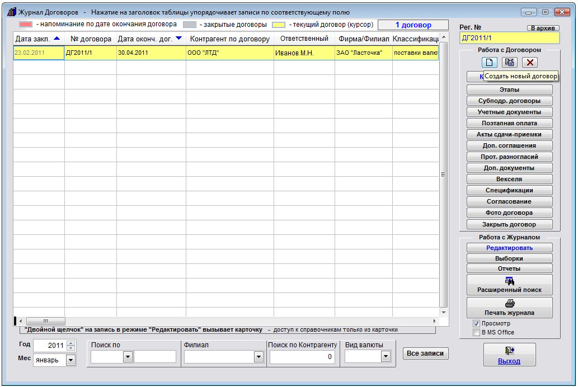Image resolution: width=578 pixels, height=387 pixels.
Task: Open advanced search via binoculars icon
Action: coord(510,281)
